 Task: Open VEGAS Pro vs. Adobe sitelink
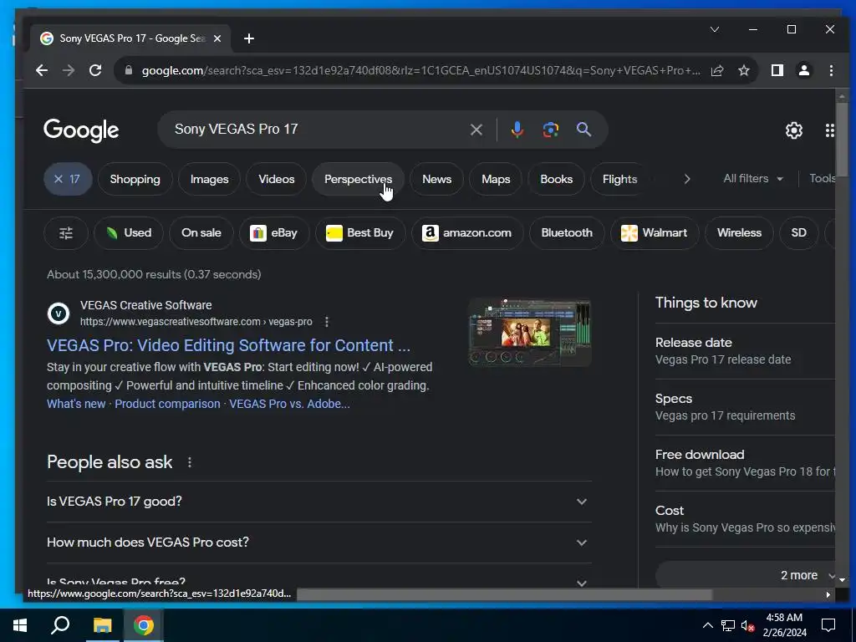289,404
